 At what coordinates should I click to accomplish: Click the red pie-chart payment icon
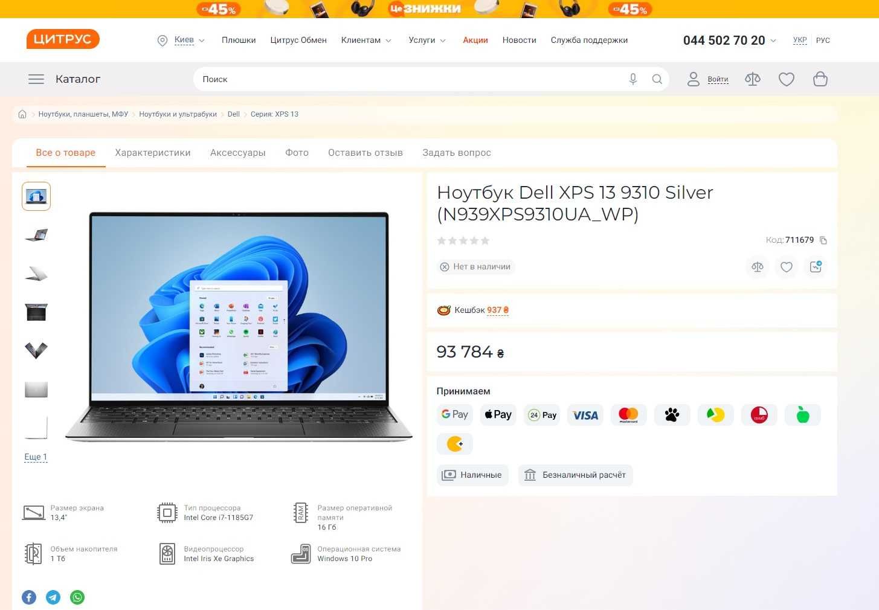[759, 415]
